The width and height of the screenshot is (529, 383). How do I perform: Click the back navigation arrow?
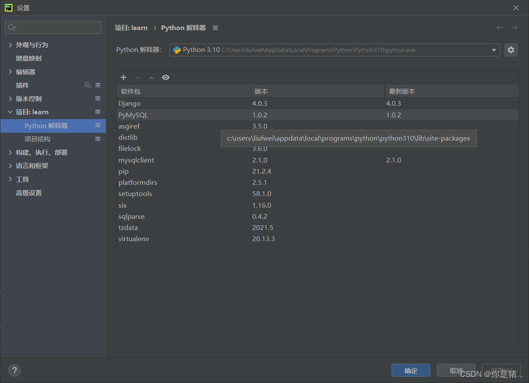[x=500, y=28]
